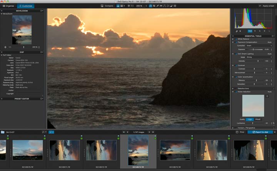Collapse the Move/Zoom section triangle
This screenshot has width=277, height=171.
pyautogui.click(x=2, y=13)
